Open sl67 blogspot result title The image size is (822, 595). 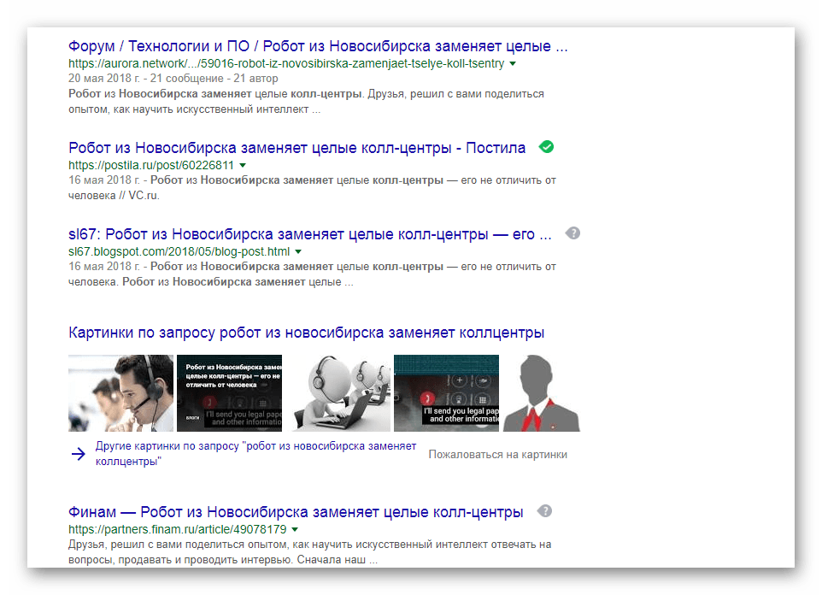(310, 234)
